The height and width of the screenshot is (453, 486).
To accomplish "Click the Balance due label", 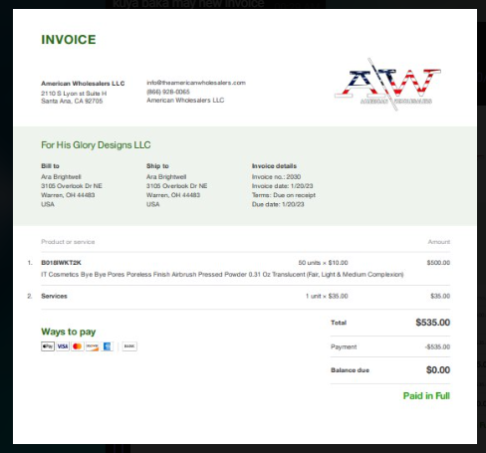I will pyautogui.click(x=350, y=370).
